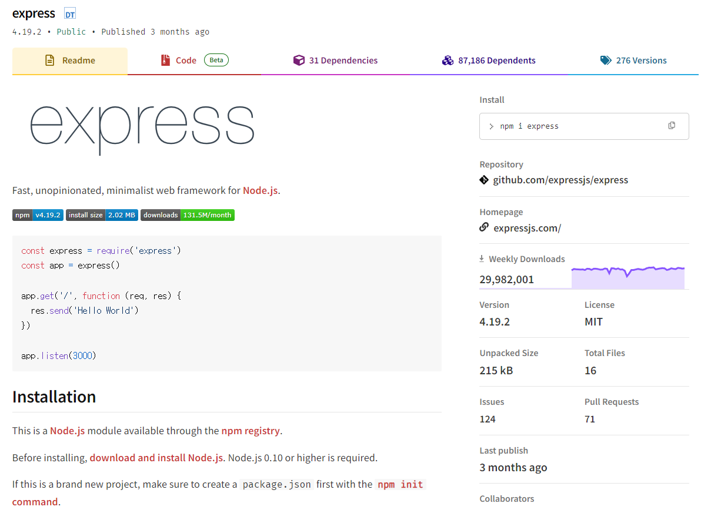Click the total files value 16
Image resolution: width=711 pixels, height=510 pixels.
coord(590,371)
